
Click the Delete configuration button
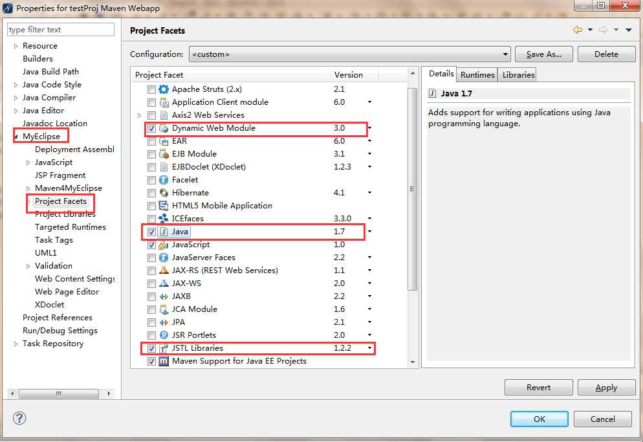(x=606, y=54)
